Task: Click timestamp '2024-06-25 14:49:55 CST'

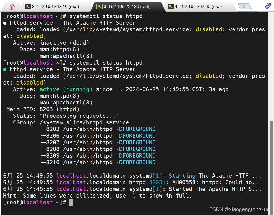Action: tap(165, 89)
